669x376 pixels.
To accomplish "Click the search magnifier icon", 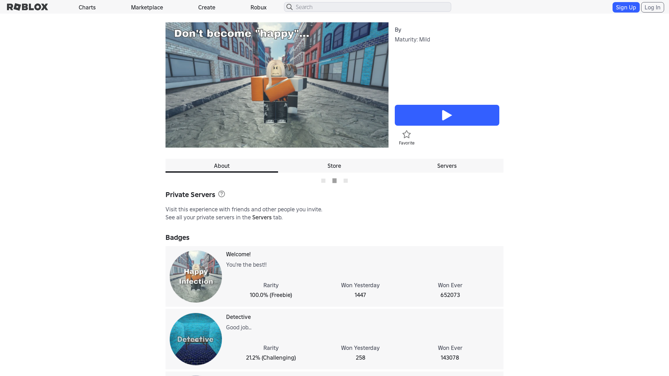I will coord(290,7).
